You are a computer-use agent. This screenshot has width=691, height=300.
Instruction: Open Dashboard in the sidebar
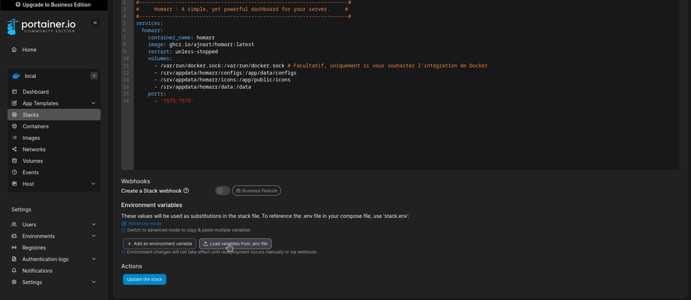[x=54, y=92]
